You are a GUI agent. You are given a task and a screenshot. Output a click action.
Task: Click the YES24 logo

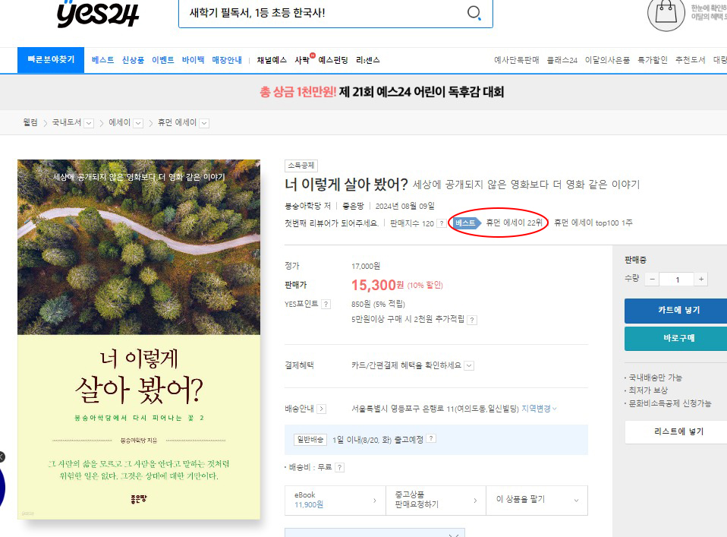click(x=98, y=14)
